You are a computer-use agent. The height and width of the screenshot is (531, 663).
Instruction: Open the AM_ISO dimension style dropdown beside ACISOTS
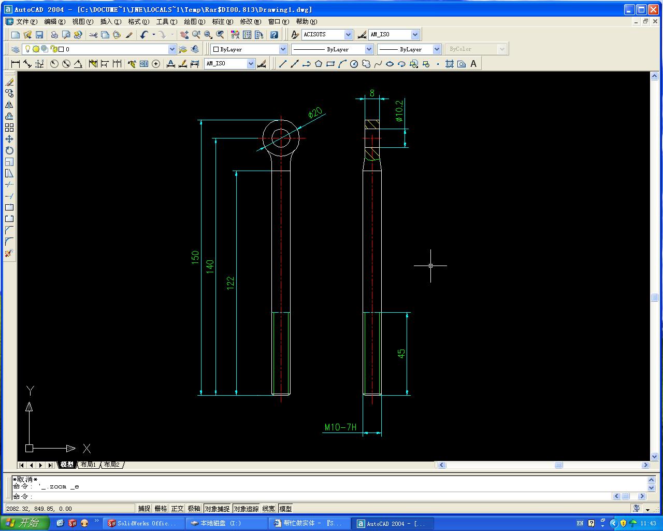pyautogui.click(x=415, y=35)
